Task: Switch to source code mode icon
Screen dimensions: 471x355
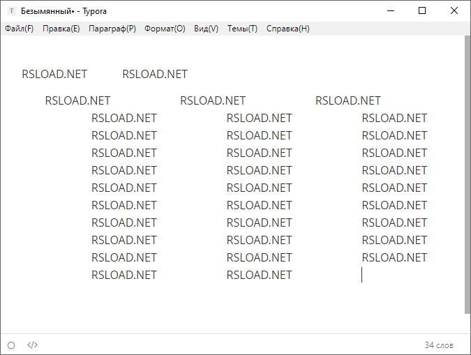Action: (32, 345)
